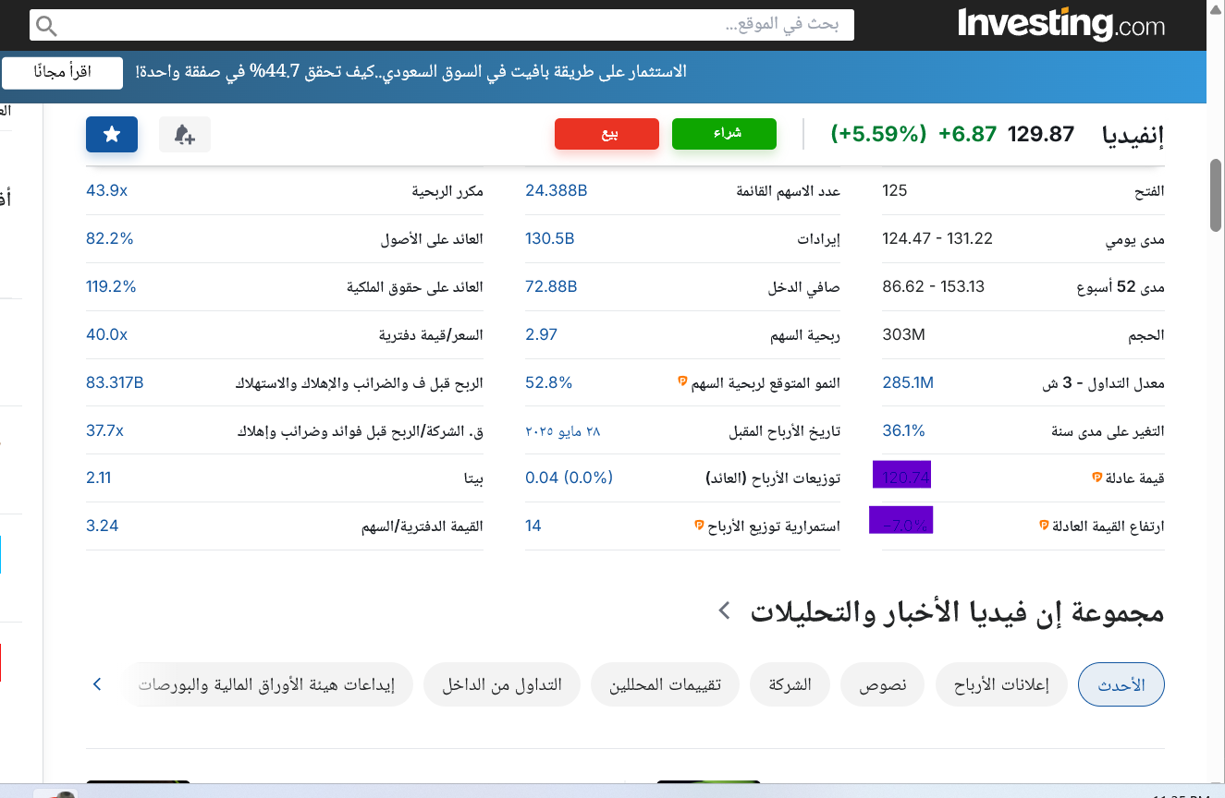1225x798 pixels.
Task: Click the search field بحث في الموقع
Action: 442,25
